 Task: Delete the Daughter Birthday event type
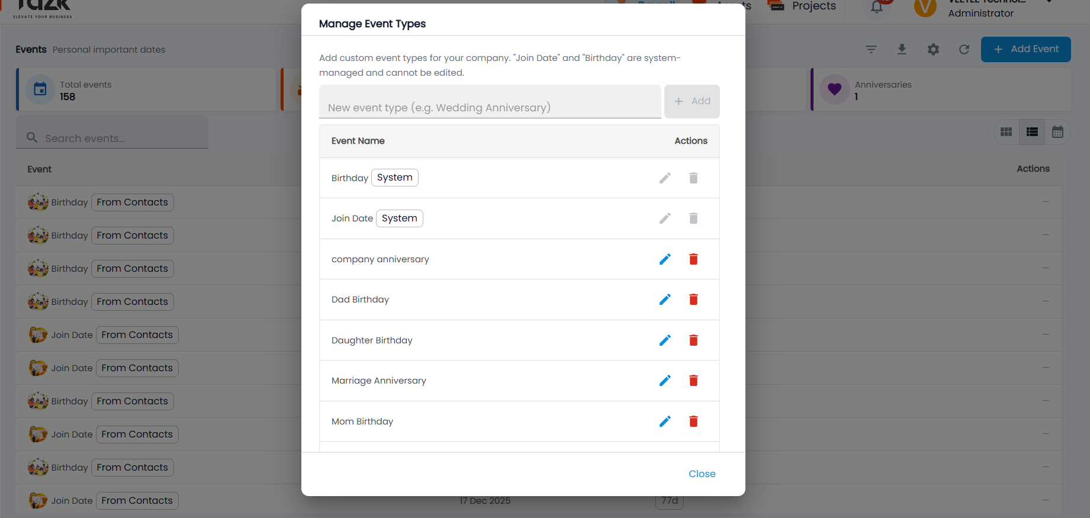(693, 340)
